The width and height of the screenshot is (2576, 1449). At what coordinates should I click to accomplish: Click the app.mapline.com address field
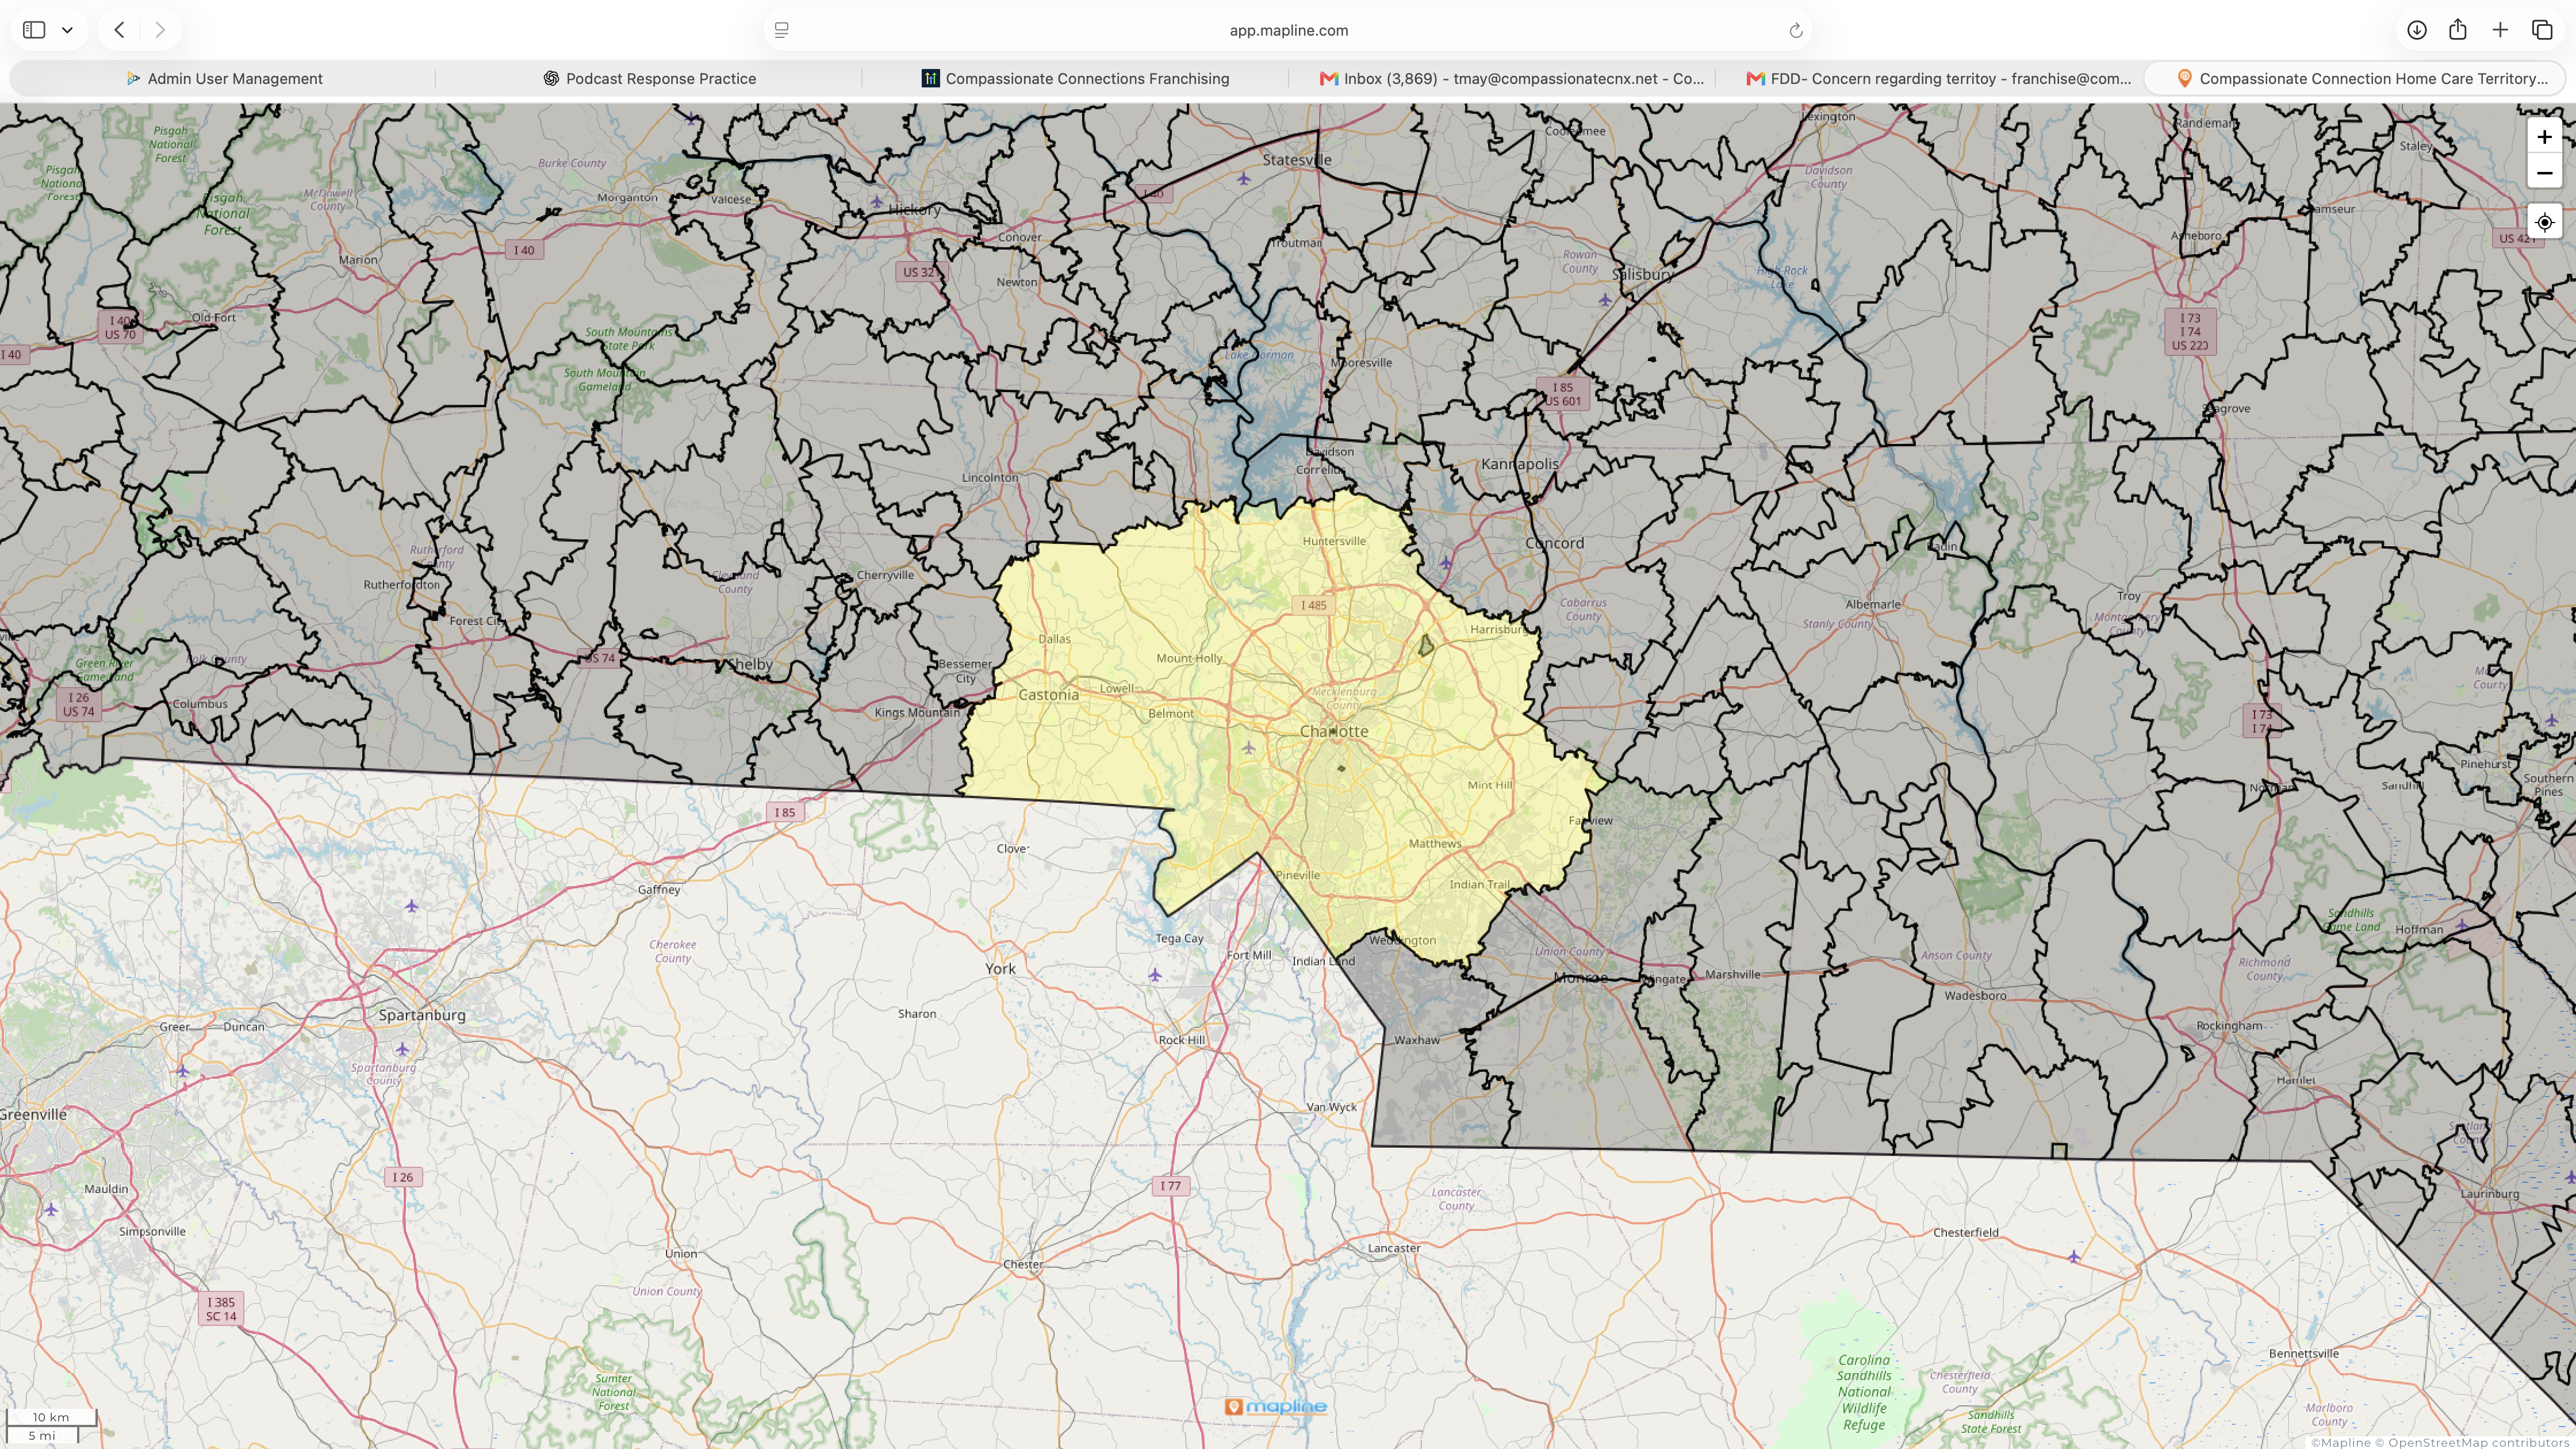1288,30
